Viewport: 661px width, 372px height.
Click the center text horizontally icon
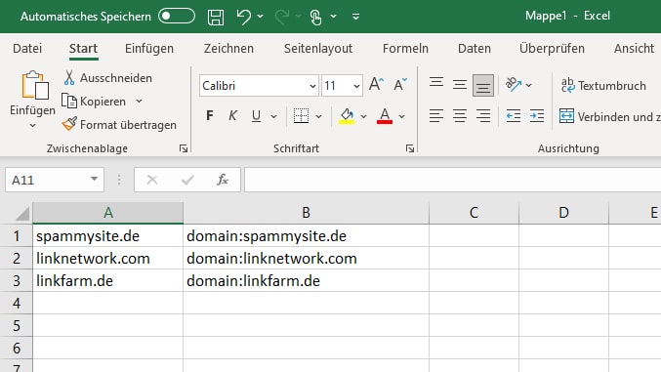coord(460,116)
